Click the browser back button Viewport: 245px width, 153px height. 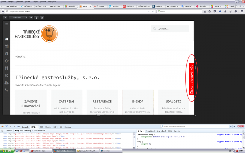3,11
